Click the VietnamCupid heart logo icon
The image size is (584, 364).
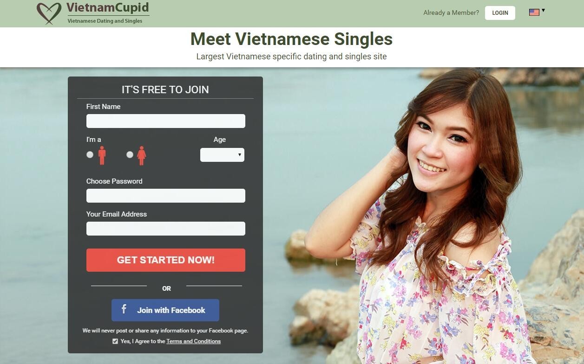coord(49,13)
